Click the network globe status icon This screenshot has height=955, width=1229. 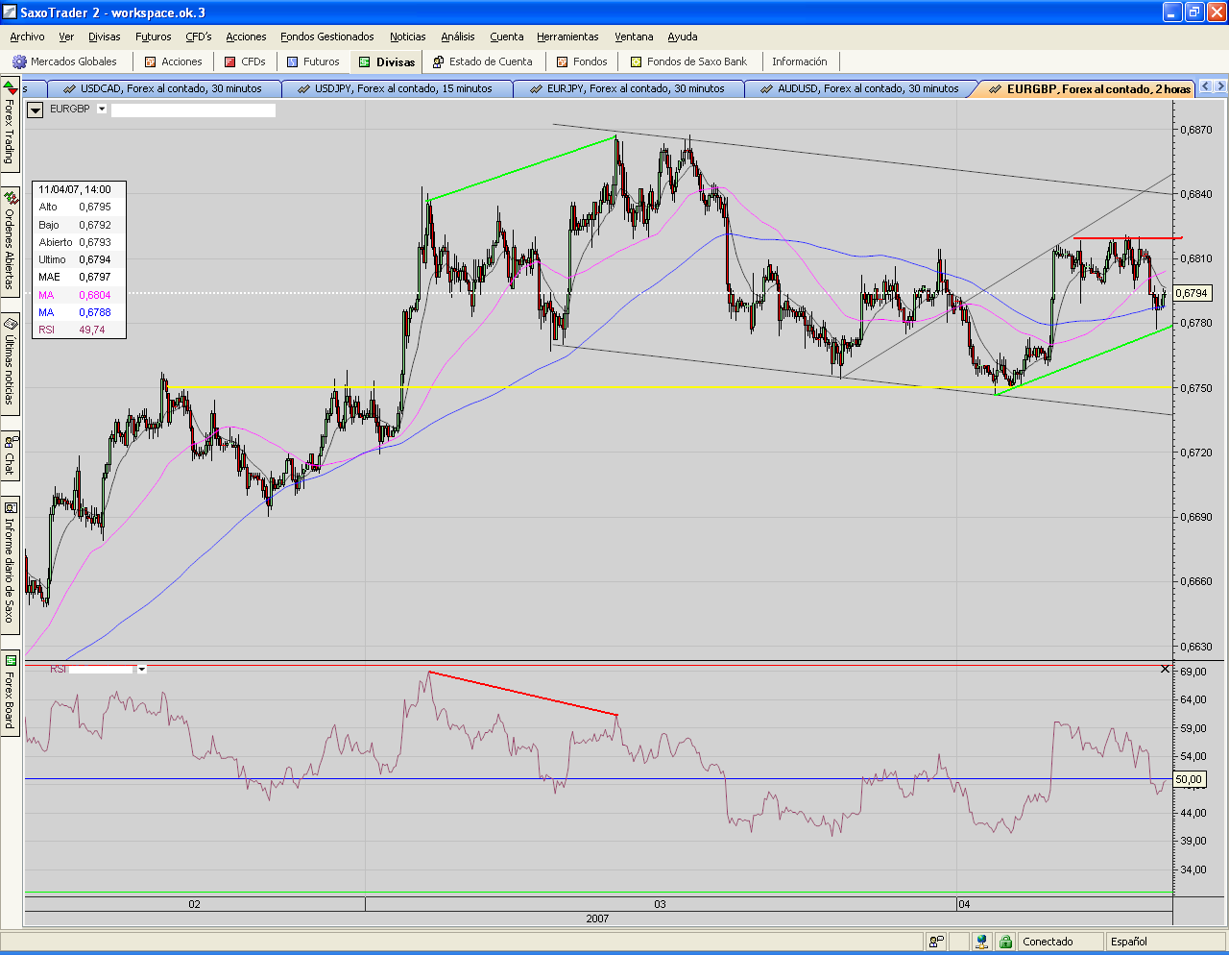coord(981,942)
